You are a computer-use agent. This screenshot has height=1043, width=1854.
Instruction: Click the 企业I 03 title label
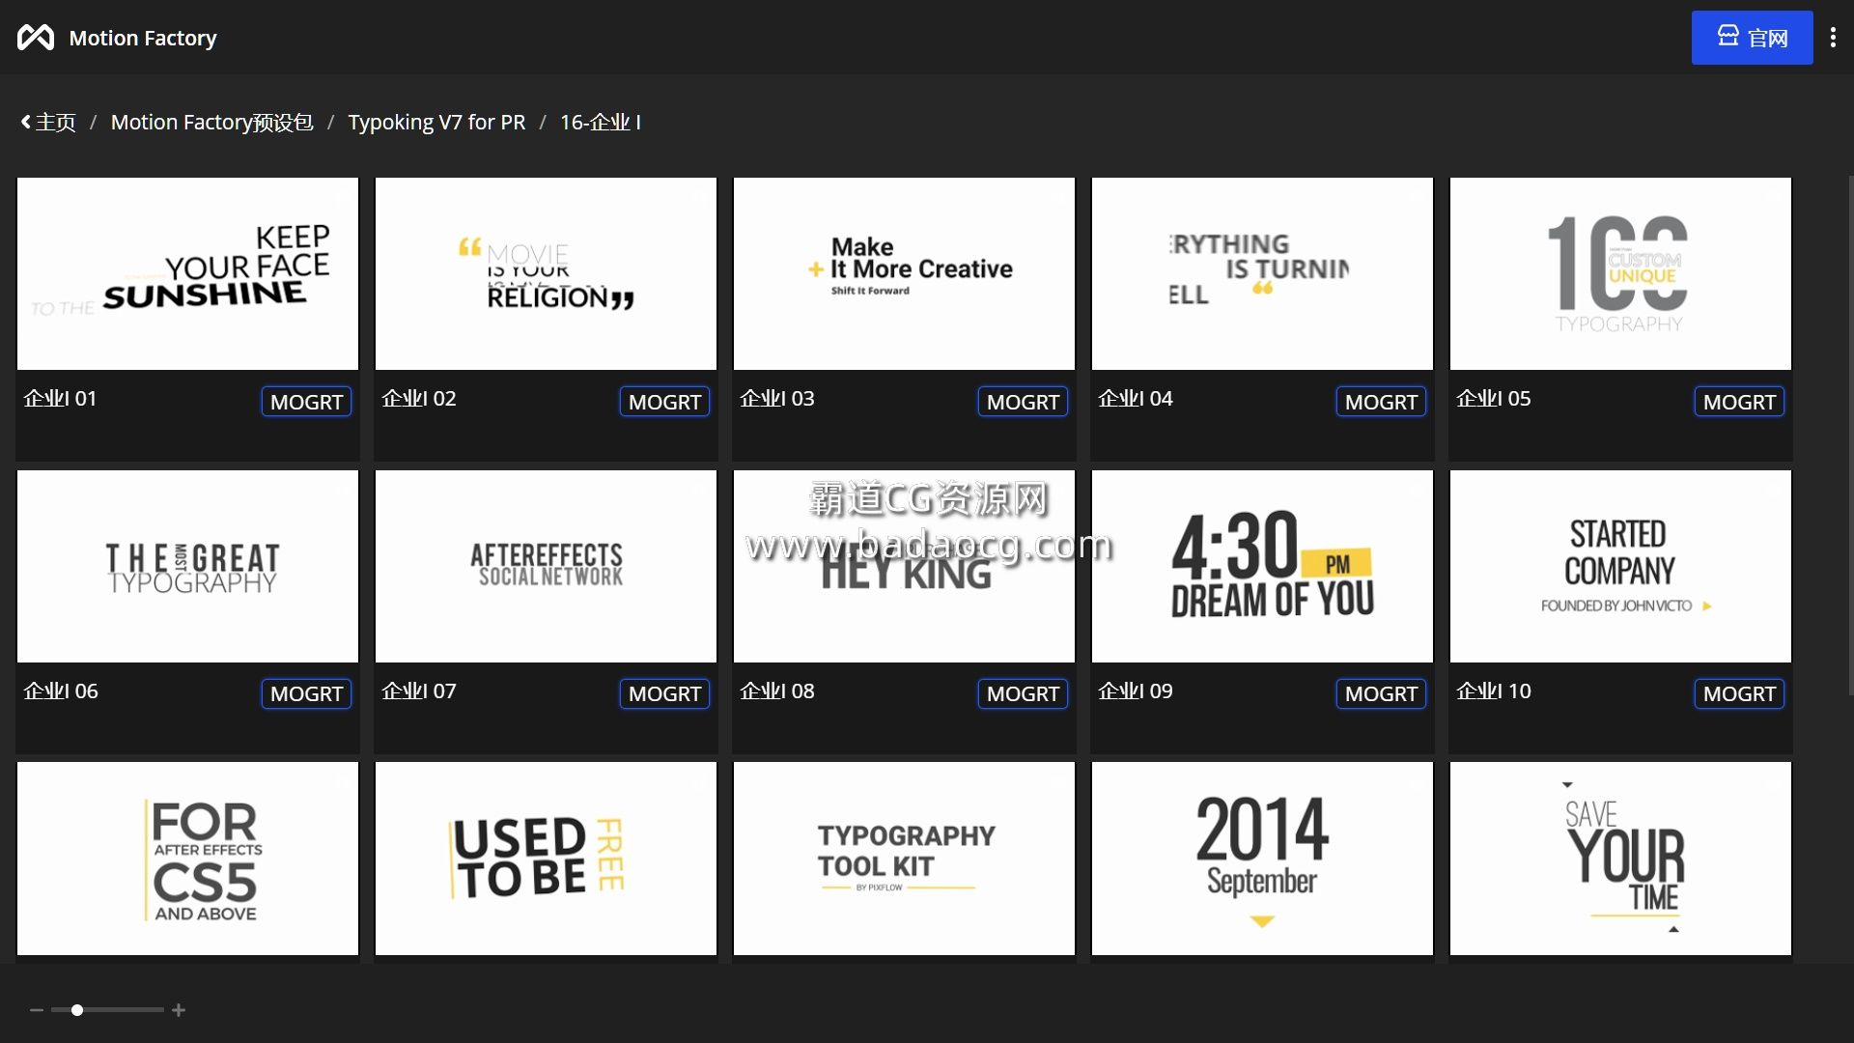click(776, 398)
